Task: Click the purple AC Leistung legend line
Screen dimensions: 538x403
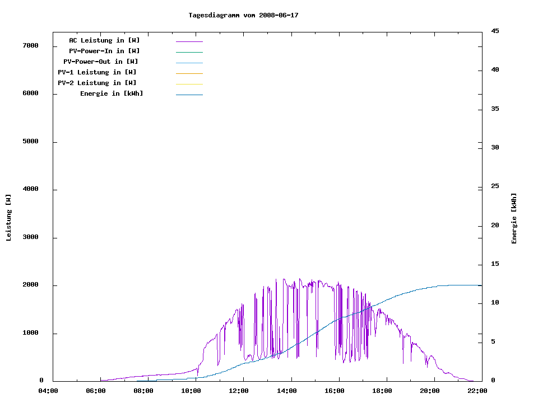Action: pos(189,41)
